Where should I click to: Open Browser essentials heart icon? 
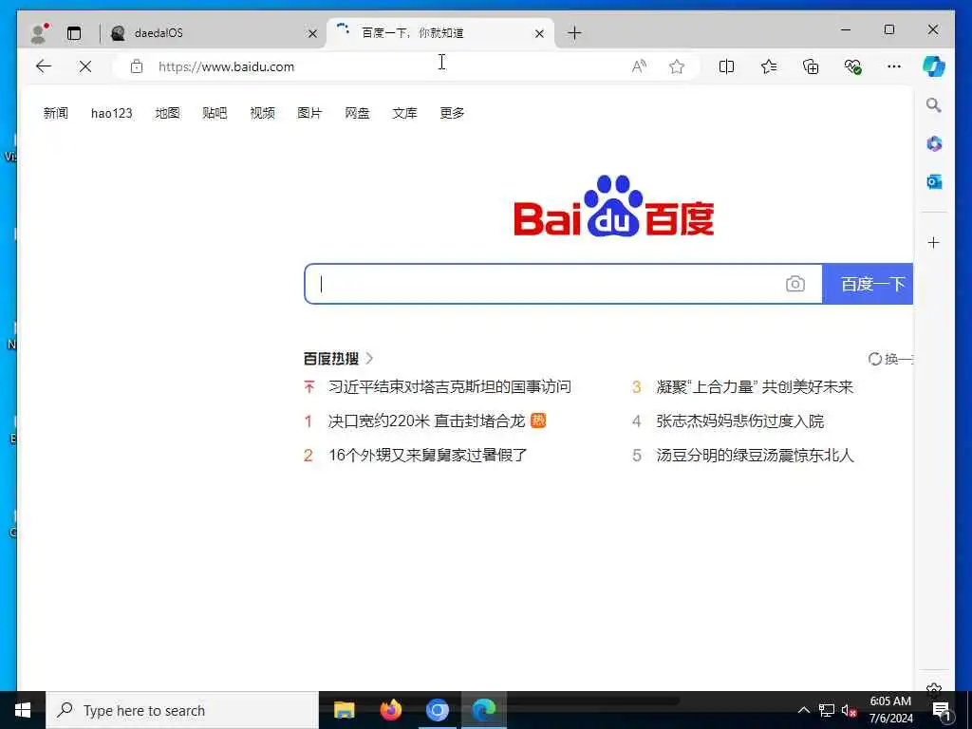click(x=853, y=66)
